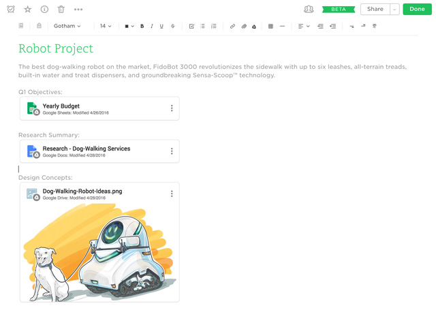Open the font size 14 dropdown
436x310 pixels.
[x=106, y=27]
